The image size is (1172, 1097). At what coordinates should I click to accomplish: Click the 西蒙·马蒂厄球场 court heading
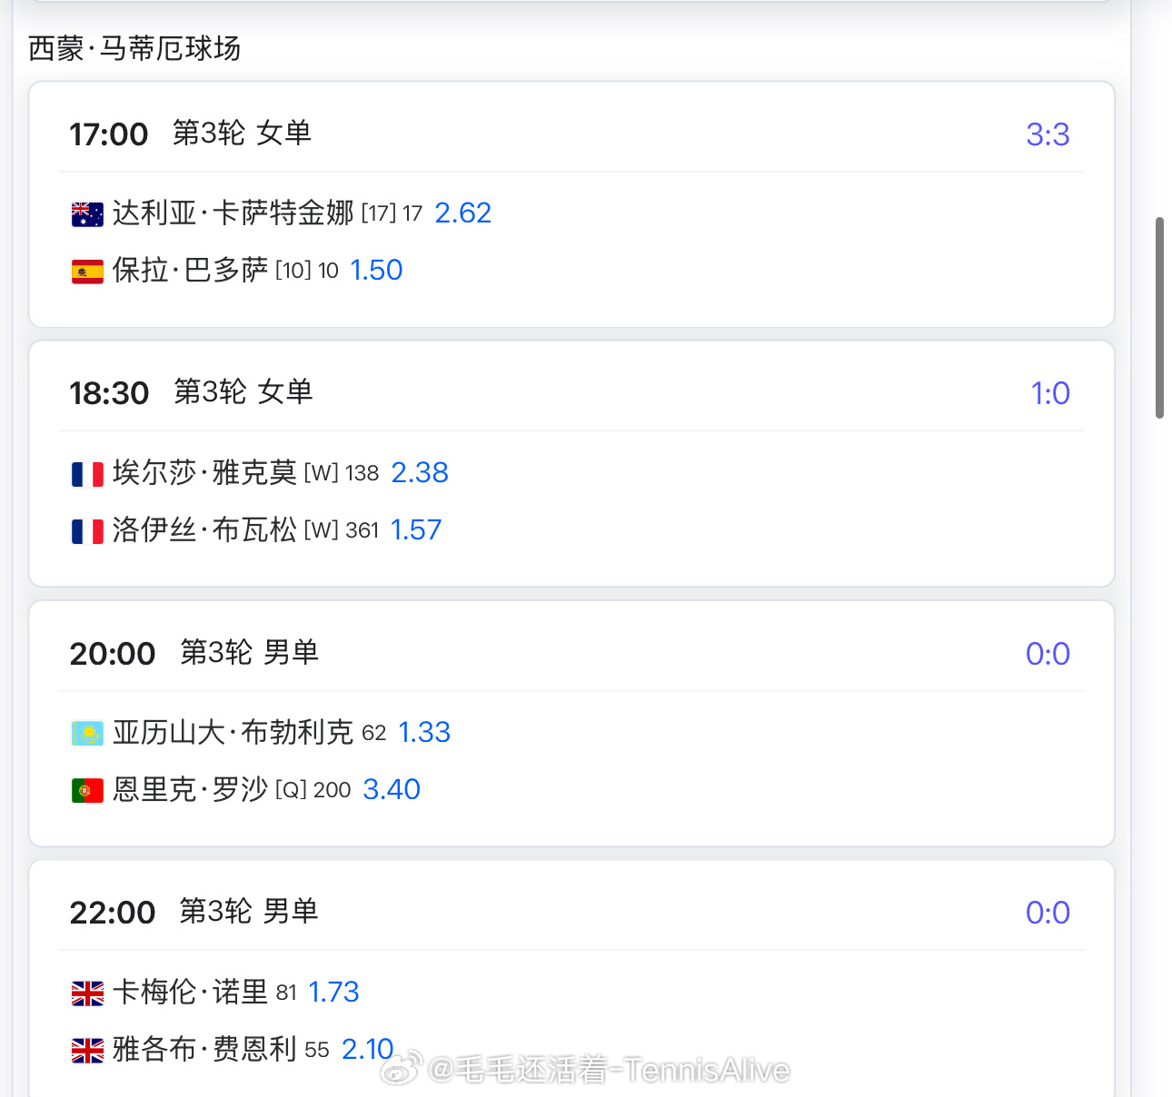point(134,48)
